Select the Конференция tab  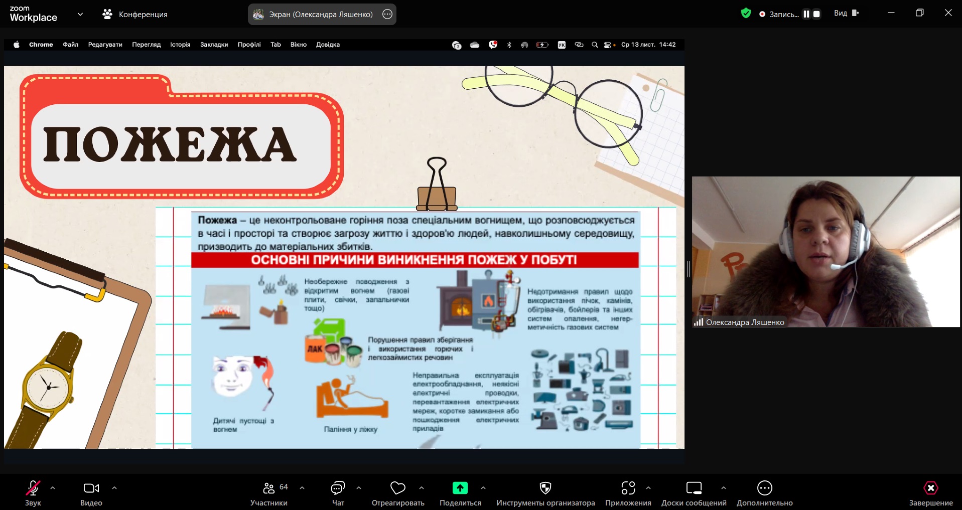(x=135, y=14)
